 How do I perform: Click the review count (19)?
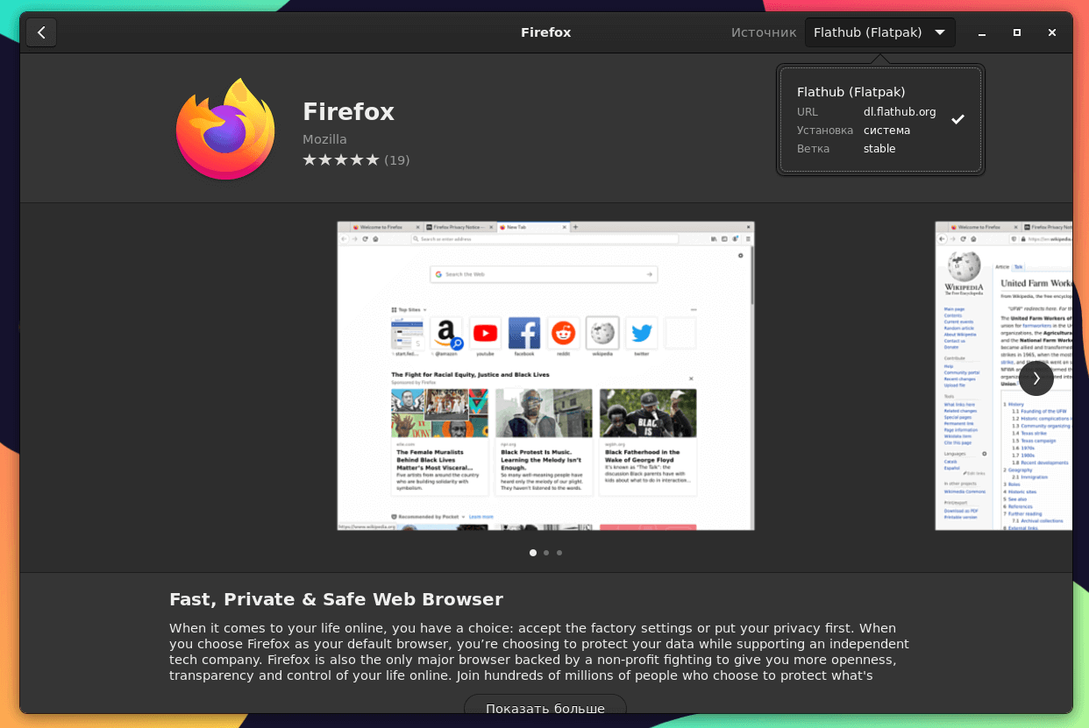(x=397, y=160)
